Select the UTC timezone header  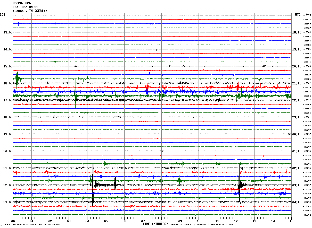point(298,15)
